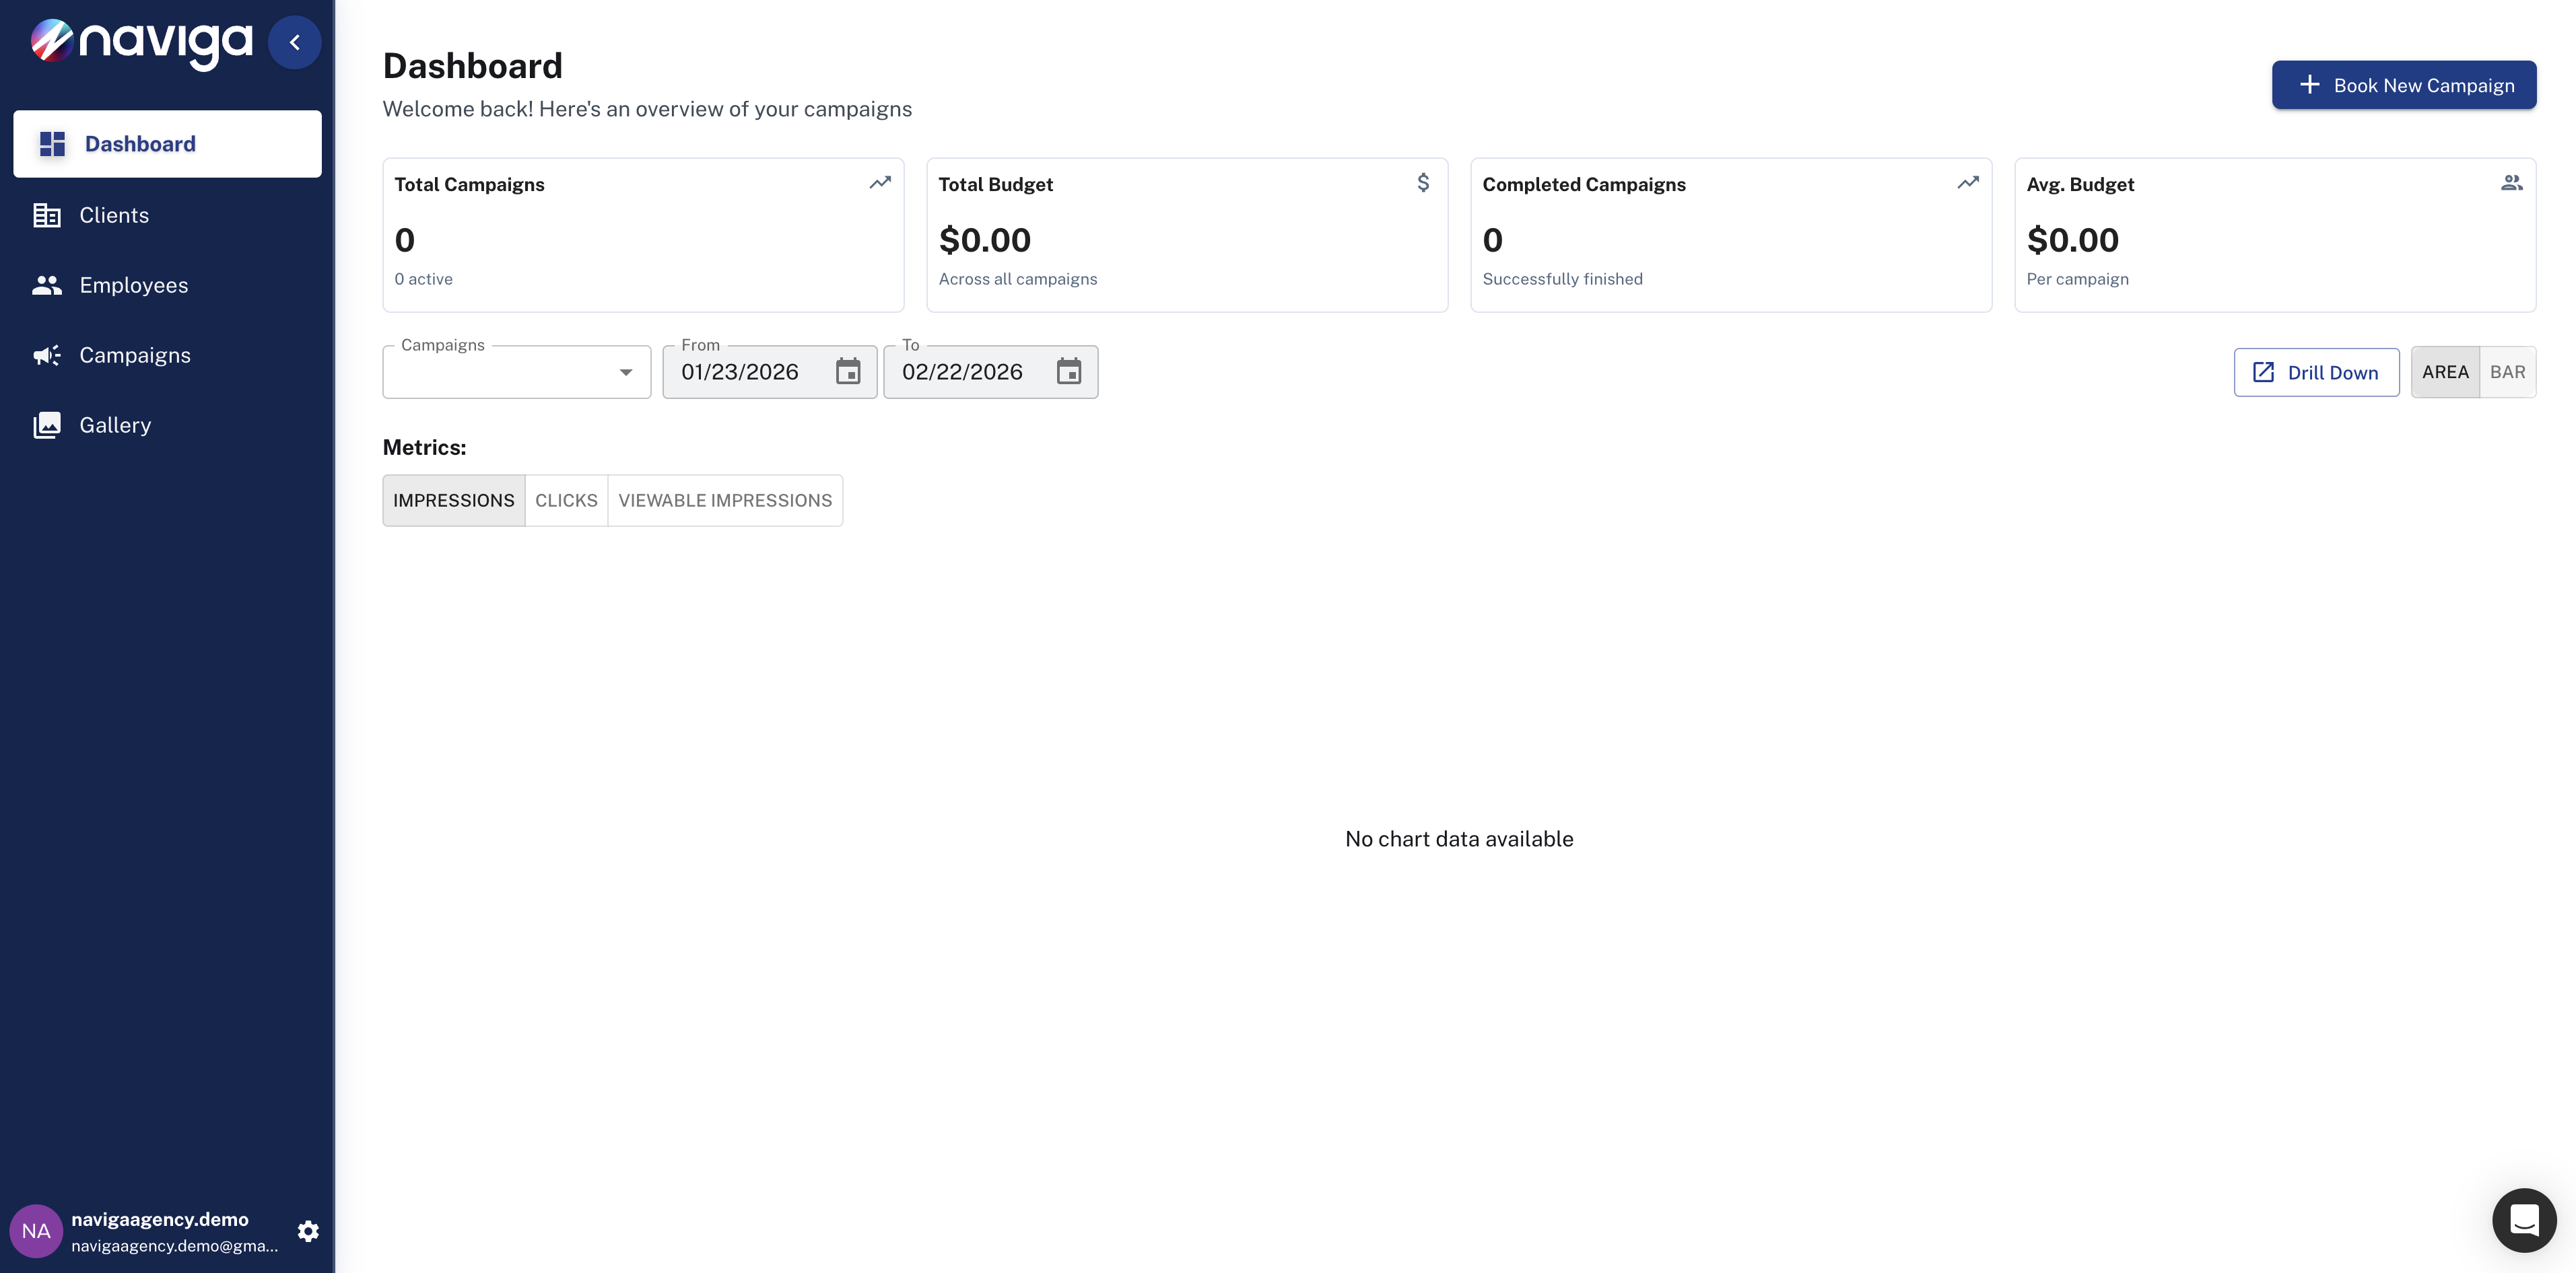
Task: Switch chart type to BAR
Action: click(x=2507, y=371)
